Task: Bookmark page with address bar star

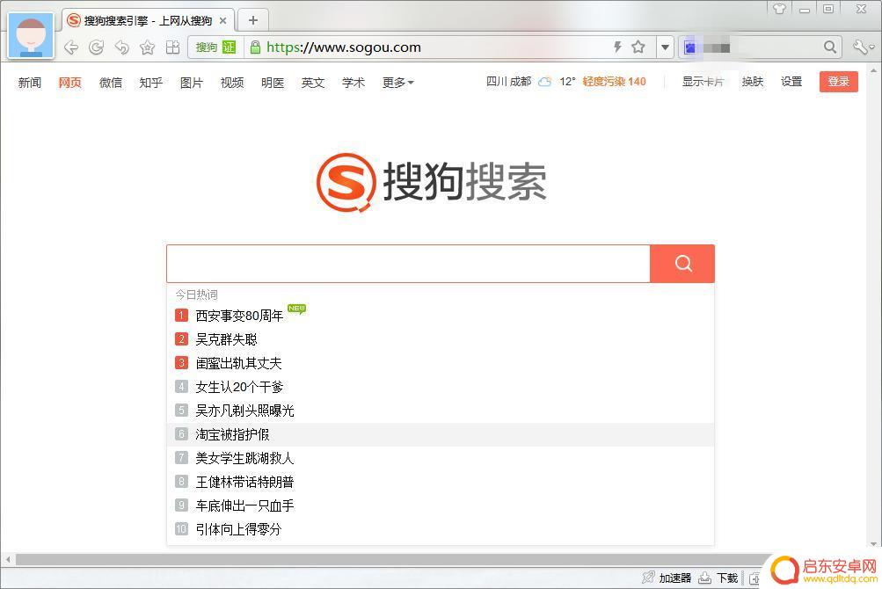Action: (x=638, y=47)
